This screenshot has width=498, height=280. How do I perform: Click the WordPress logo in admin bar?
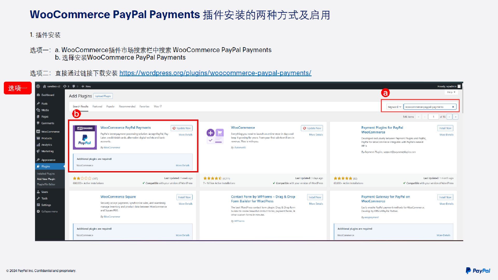tap(38, 86)
